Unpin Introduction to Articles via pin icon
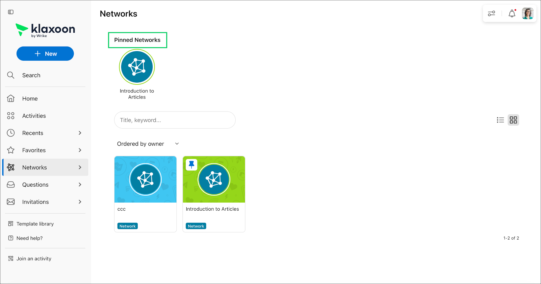 click(x=191, y=164)
